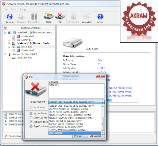Click the Session Log icon

tap(6, 136)
